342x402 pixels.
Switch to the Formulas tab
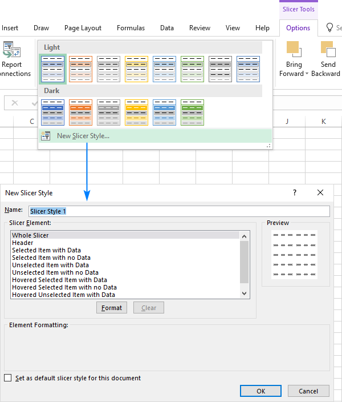(131, 28)
